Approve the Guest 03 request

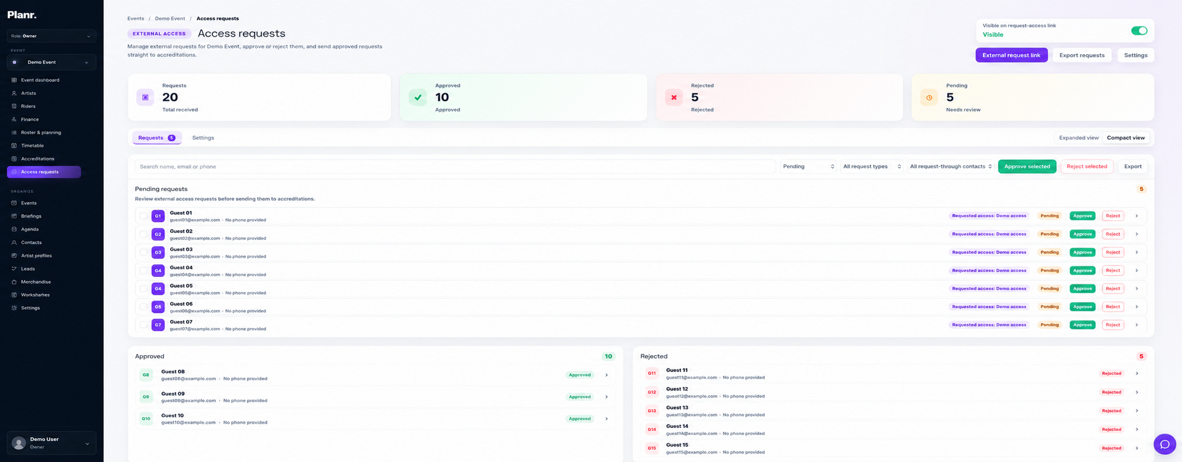pyautogui.click(x=1082, y=253)
